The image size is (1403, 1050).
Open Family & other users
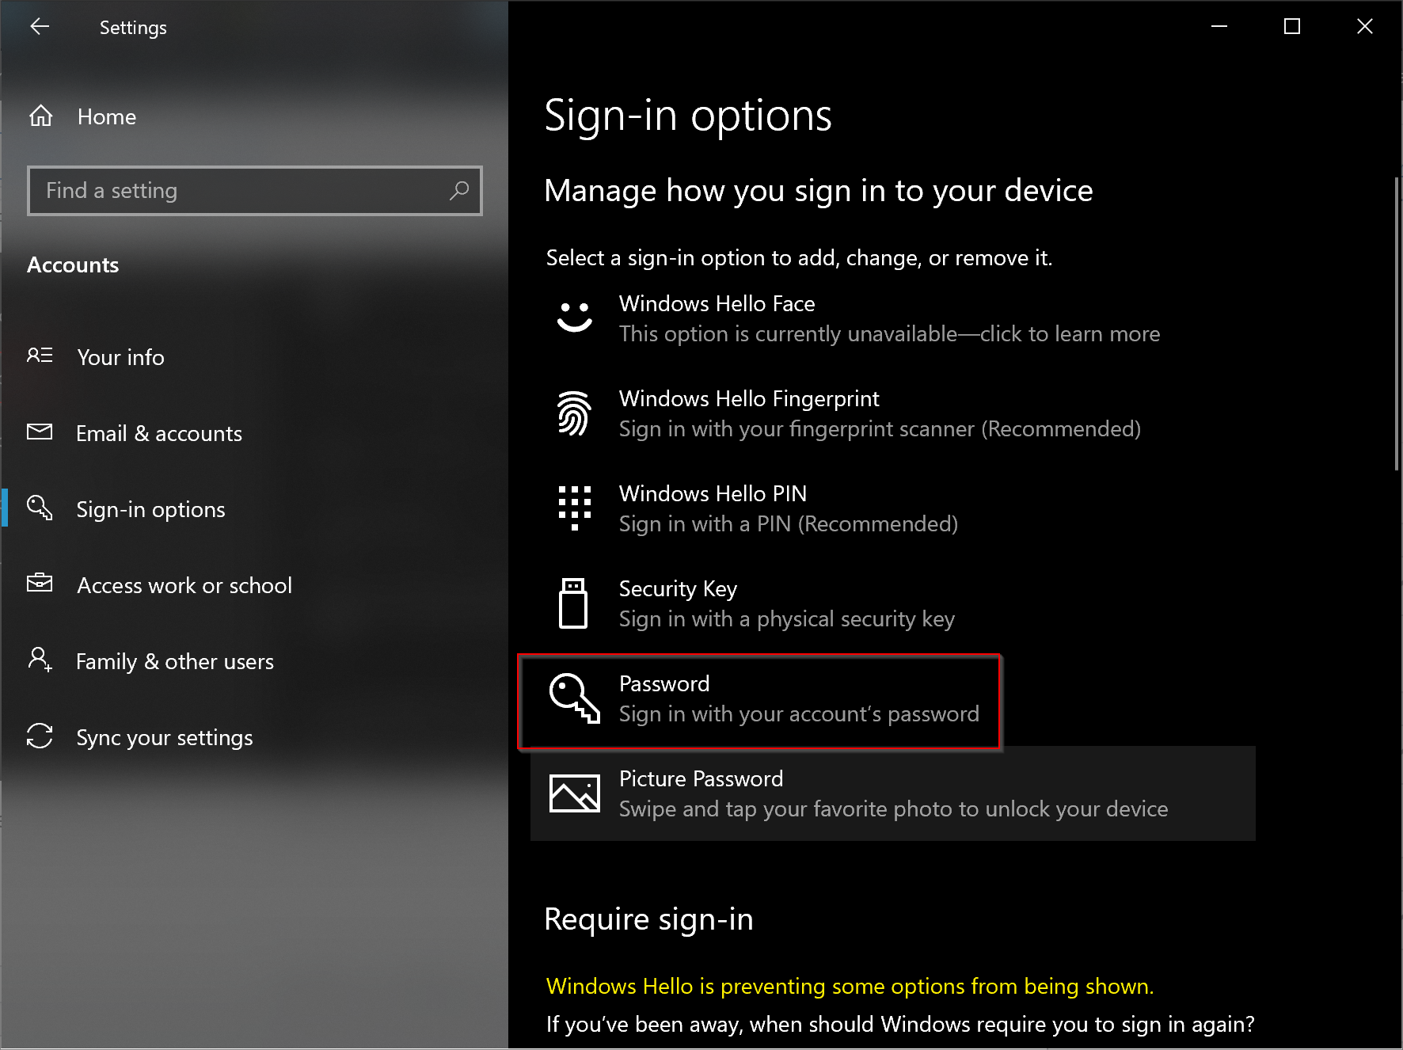(253, 661)
